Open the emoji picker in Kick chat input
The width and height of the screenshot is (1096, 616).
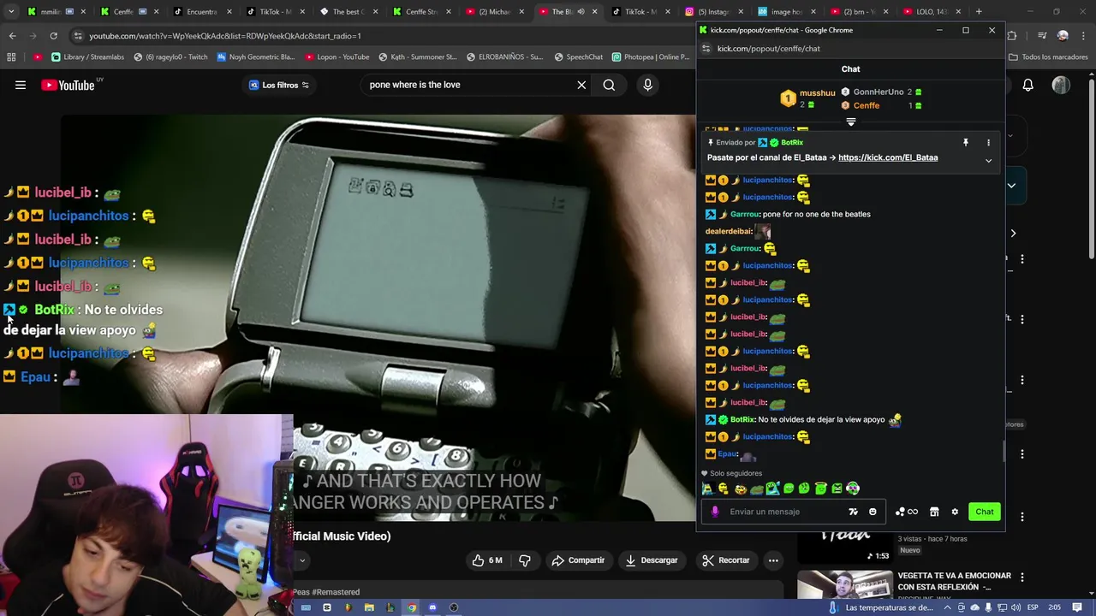point(873,512)
